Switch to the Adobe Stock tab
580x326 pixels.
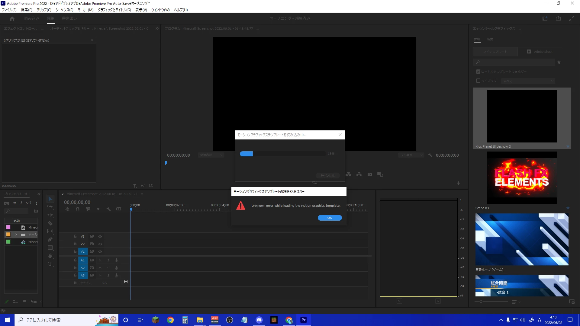[x=540, y=52]
